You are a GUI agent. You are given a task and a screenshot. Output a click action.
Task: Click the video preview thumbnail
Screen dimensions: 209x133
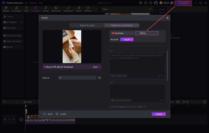point(72,46)
